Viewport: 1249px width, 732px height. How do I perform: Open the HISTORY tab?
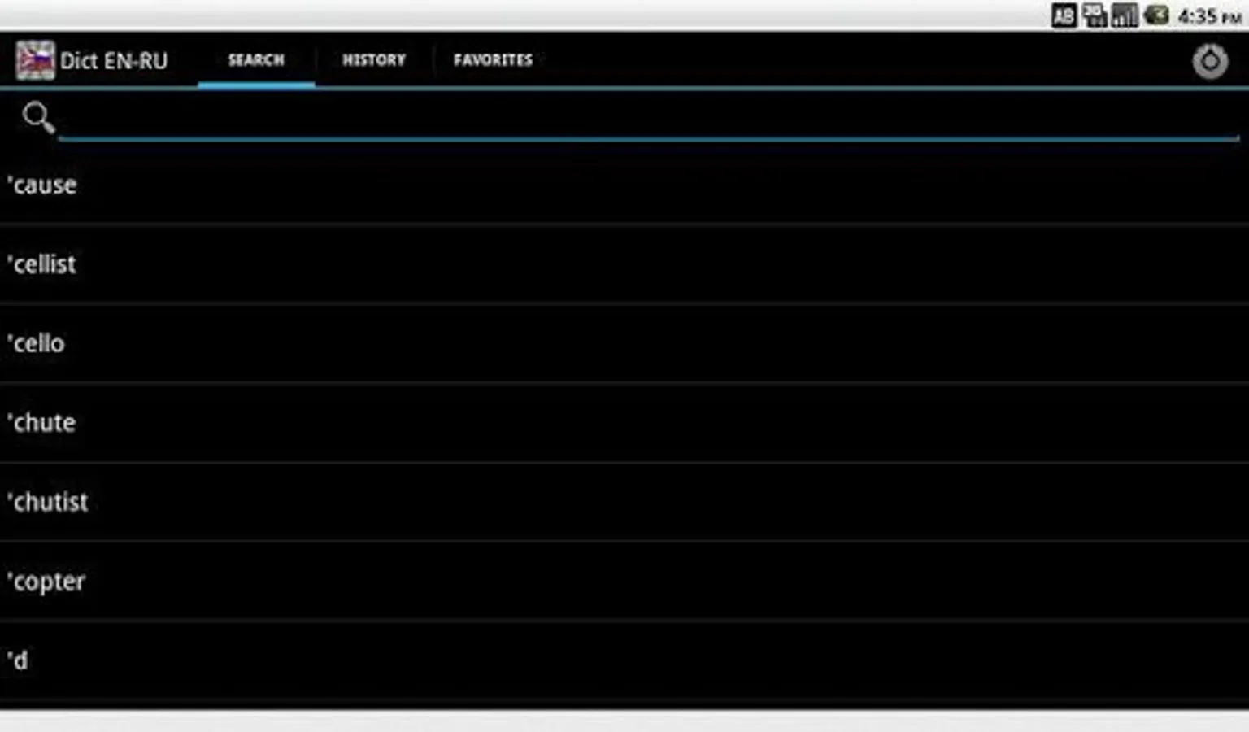373,60
